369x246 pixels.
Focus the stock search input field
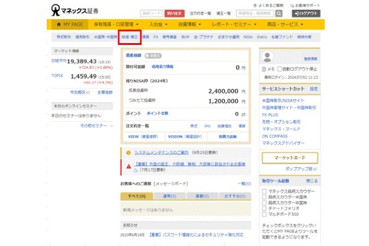click(x=255, y=14)
